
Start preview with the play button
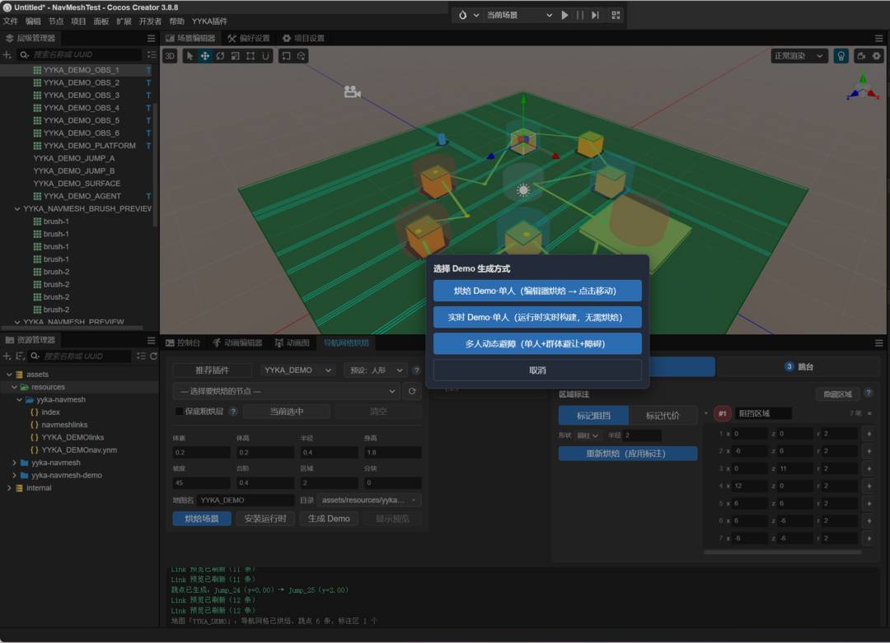(x=564, y=16)
